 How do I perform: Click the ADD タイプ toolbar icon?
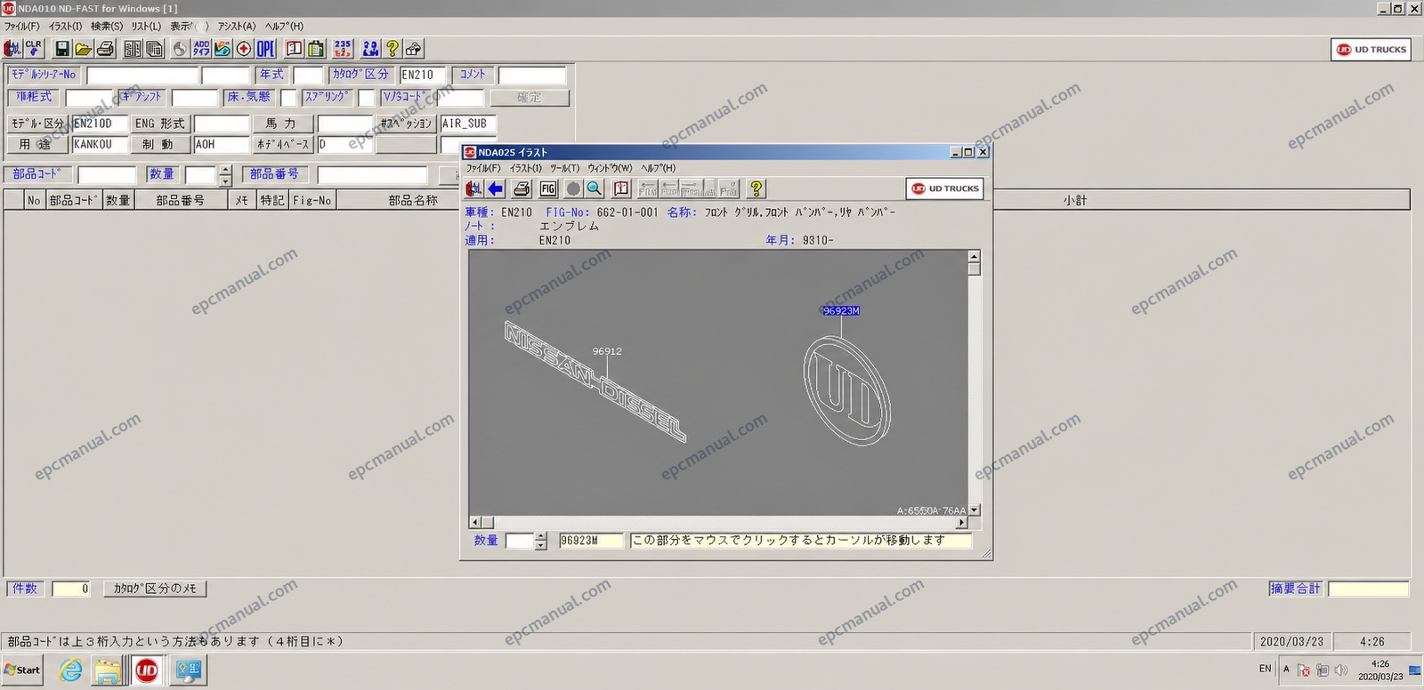201,49
